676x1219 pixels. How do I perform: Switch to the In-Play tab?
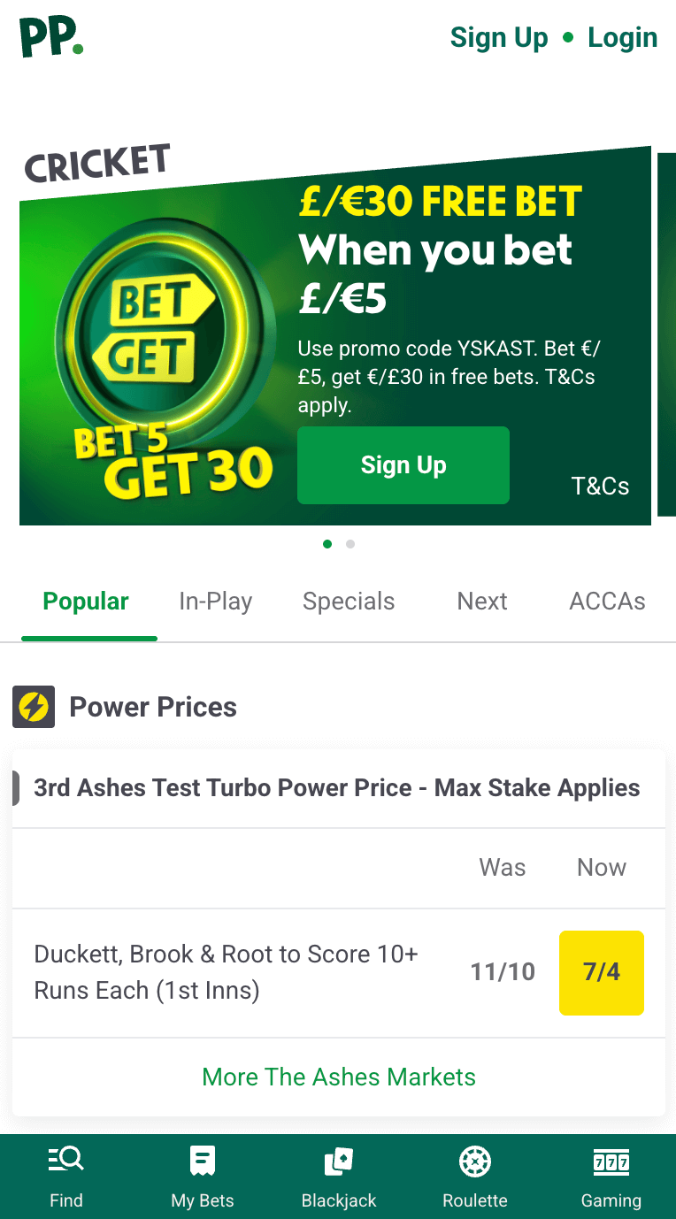pos(215,602)
